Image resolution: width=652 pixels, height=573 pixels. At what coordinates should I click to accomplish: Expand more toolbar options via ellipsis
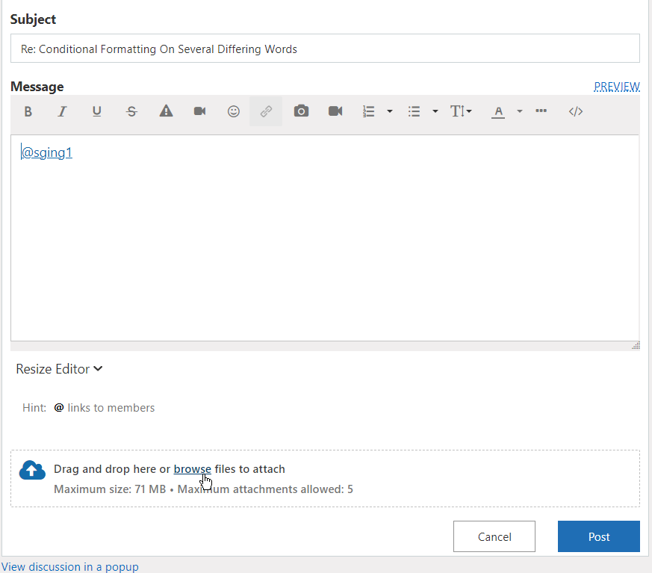tap(541, 111)
